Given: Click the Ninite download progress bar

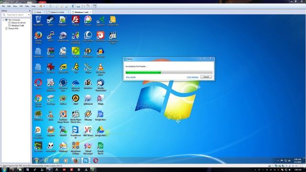Looking at the screenshot, I should tap(169, 73).
